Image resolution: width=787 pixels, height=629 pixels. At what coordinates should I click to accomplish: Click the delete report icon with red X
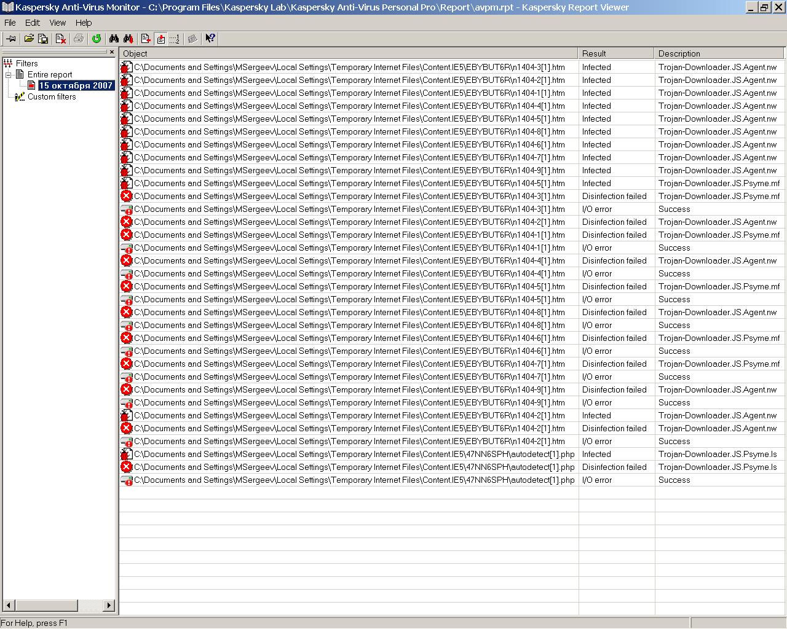click(61, 39)
